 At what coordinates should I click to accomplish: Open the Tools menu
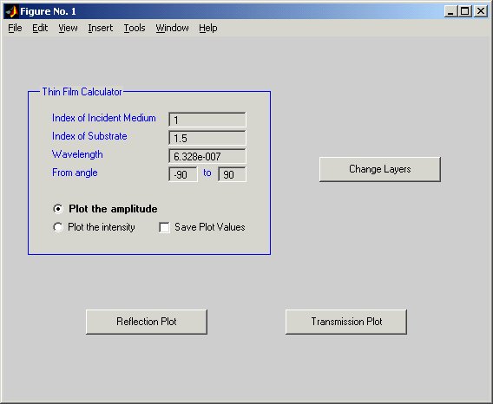pos(135,28)
